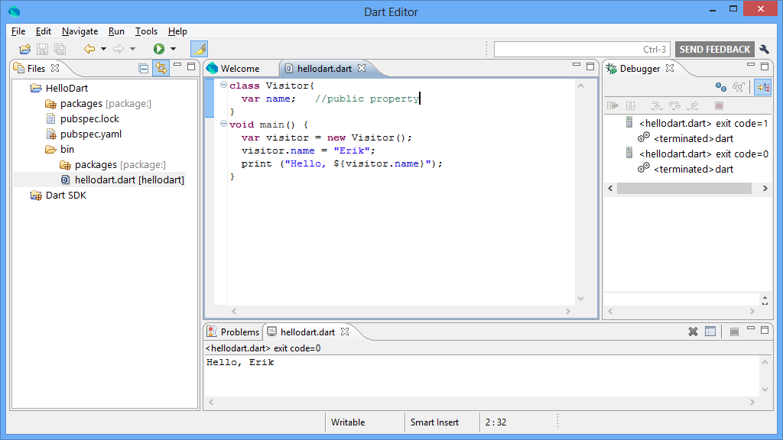Image resolution: width=783 pixels, height=440 pixels.
Task: Click console Clear output table icon
Action: 710,332
